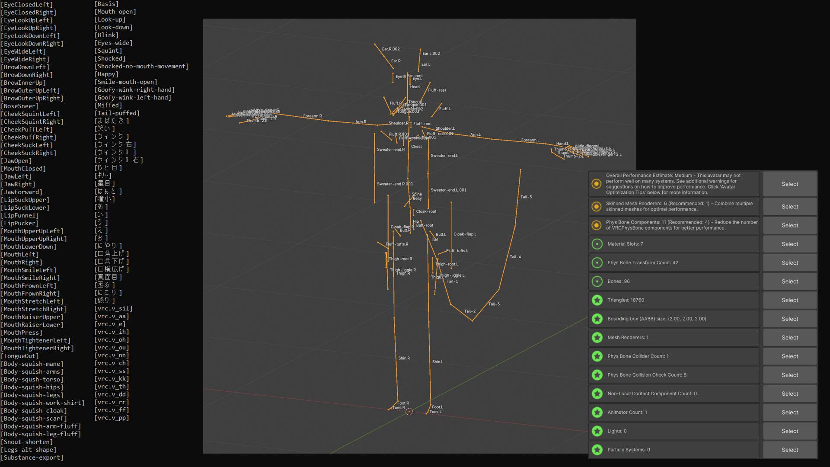This screenshot has width=830, height=467.
Task: Select the [Tail-puffed] entry
Action: click(117, 113)
